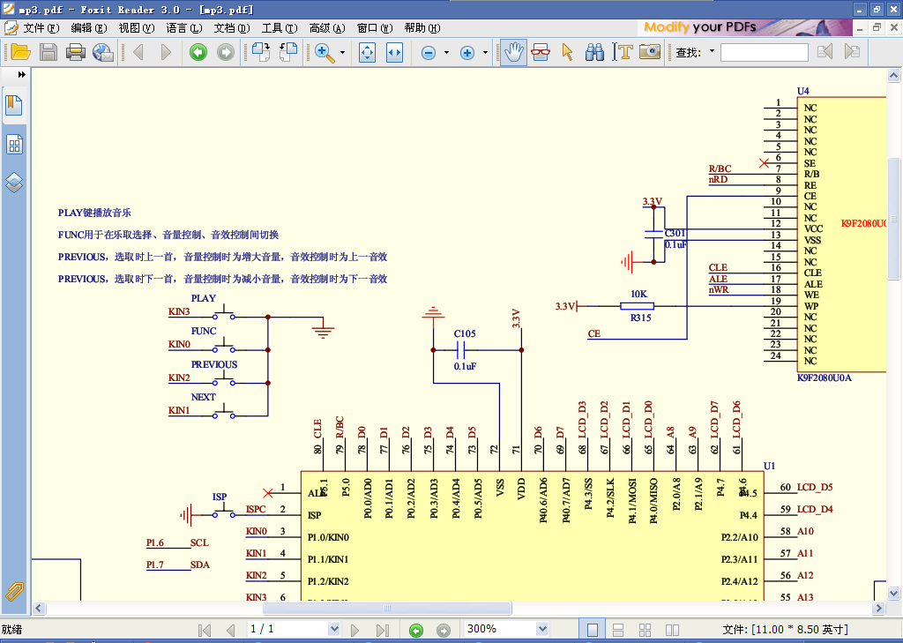This screenshot has height=643, width=903.
Task: Email the document via the globe-envelope icon
Action: point(103,52)
